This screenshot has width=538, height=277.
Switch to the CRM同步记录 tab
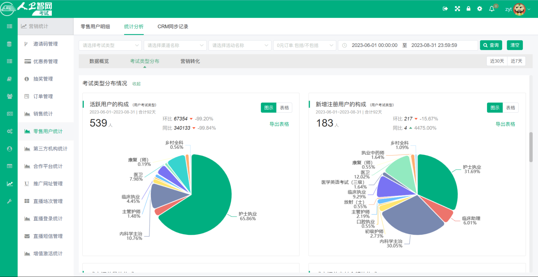(173, 26)
